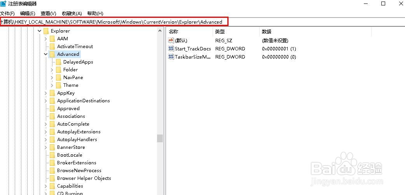Select the ApplicationDestinations key

pyautogui.click(x=84, y=101)
